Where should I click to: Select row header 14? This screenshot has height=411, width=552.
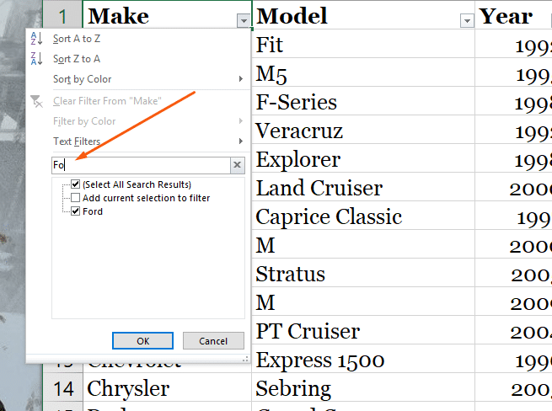click(x=63, y=388)
